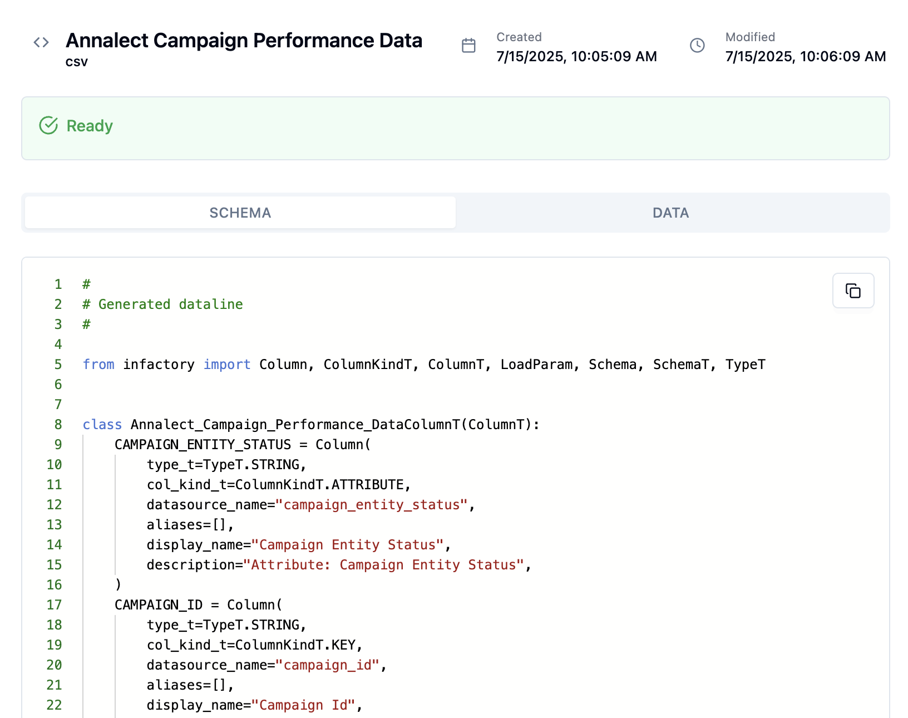Click the '# Generated dataline' comment line
Image resolution: width=908 pixels, height=718 pixels.
162,304
